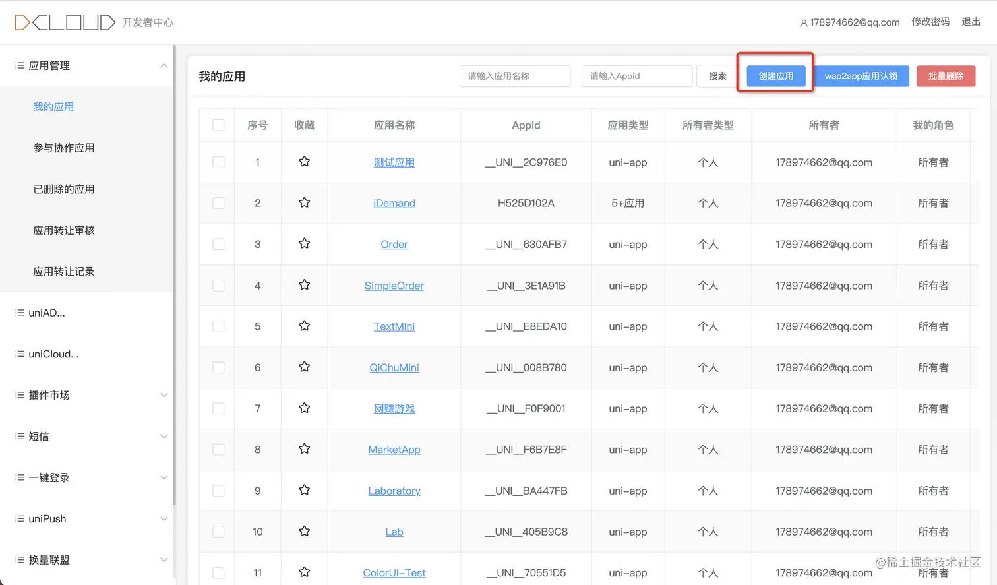Click the list icon beside 插件市场
This screenshot has width=997, height=585.
[20, 395]
